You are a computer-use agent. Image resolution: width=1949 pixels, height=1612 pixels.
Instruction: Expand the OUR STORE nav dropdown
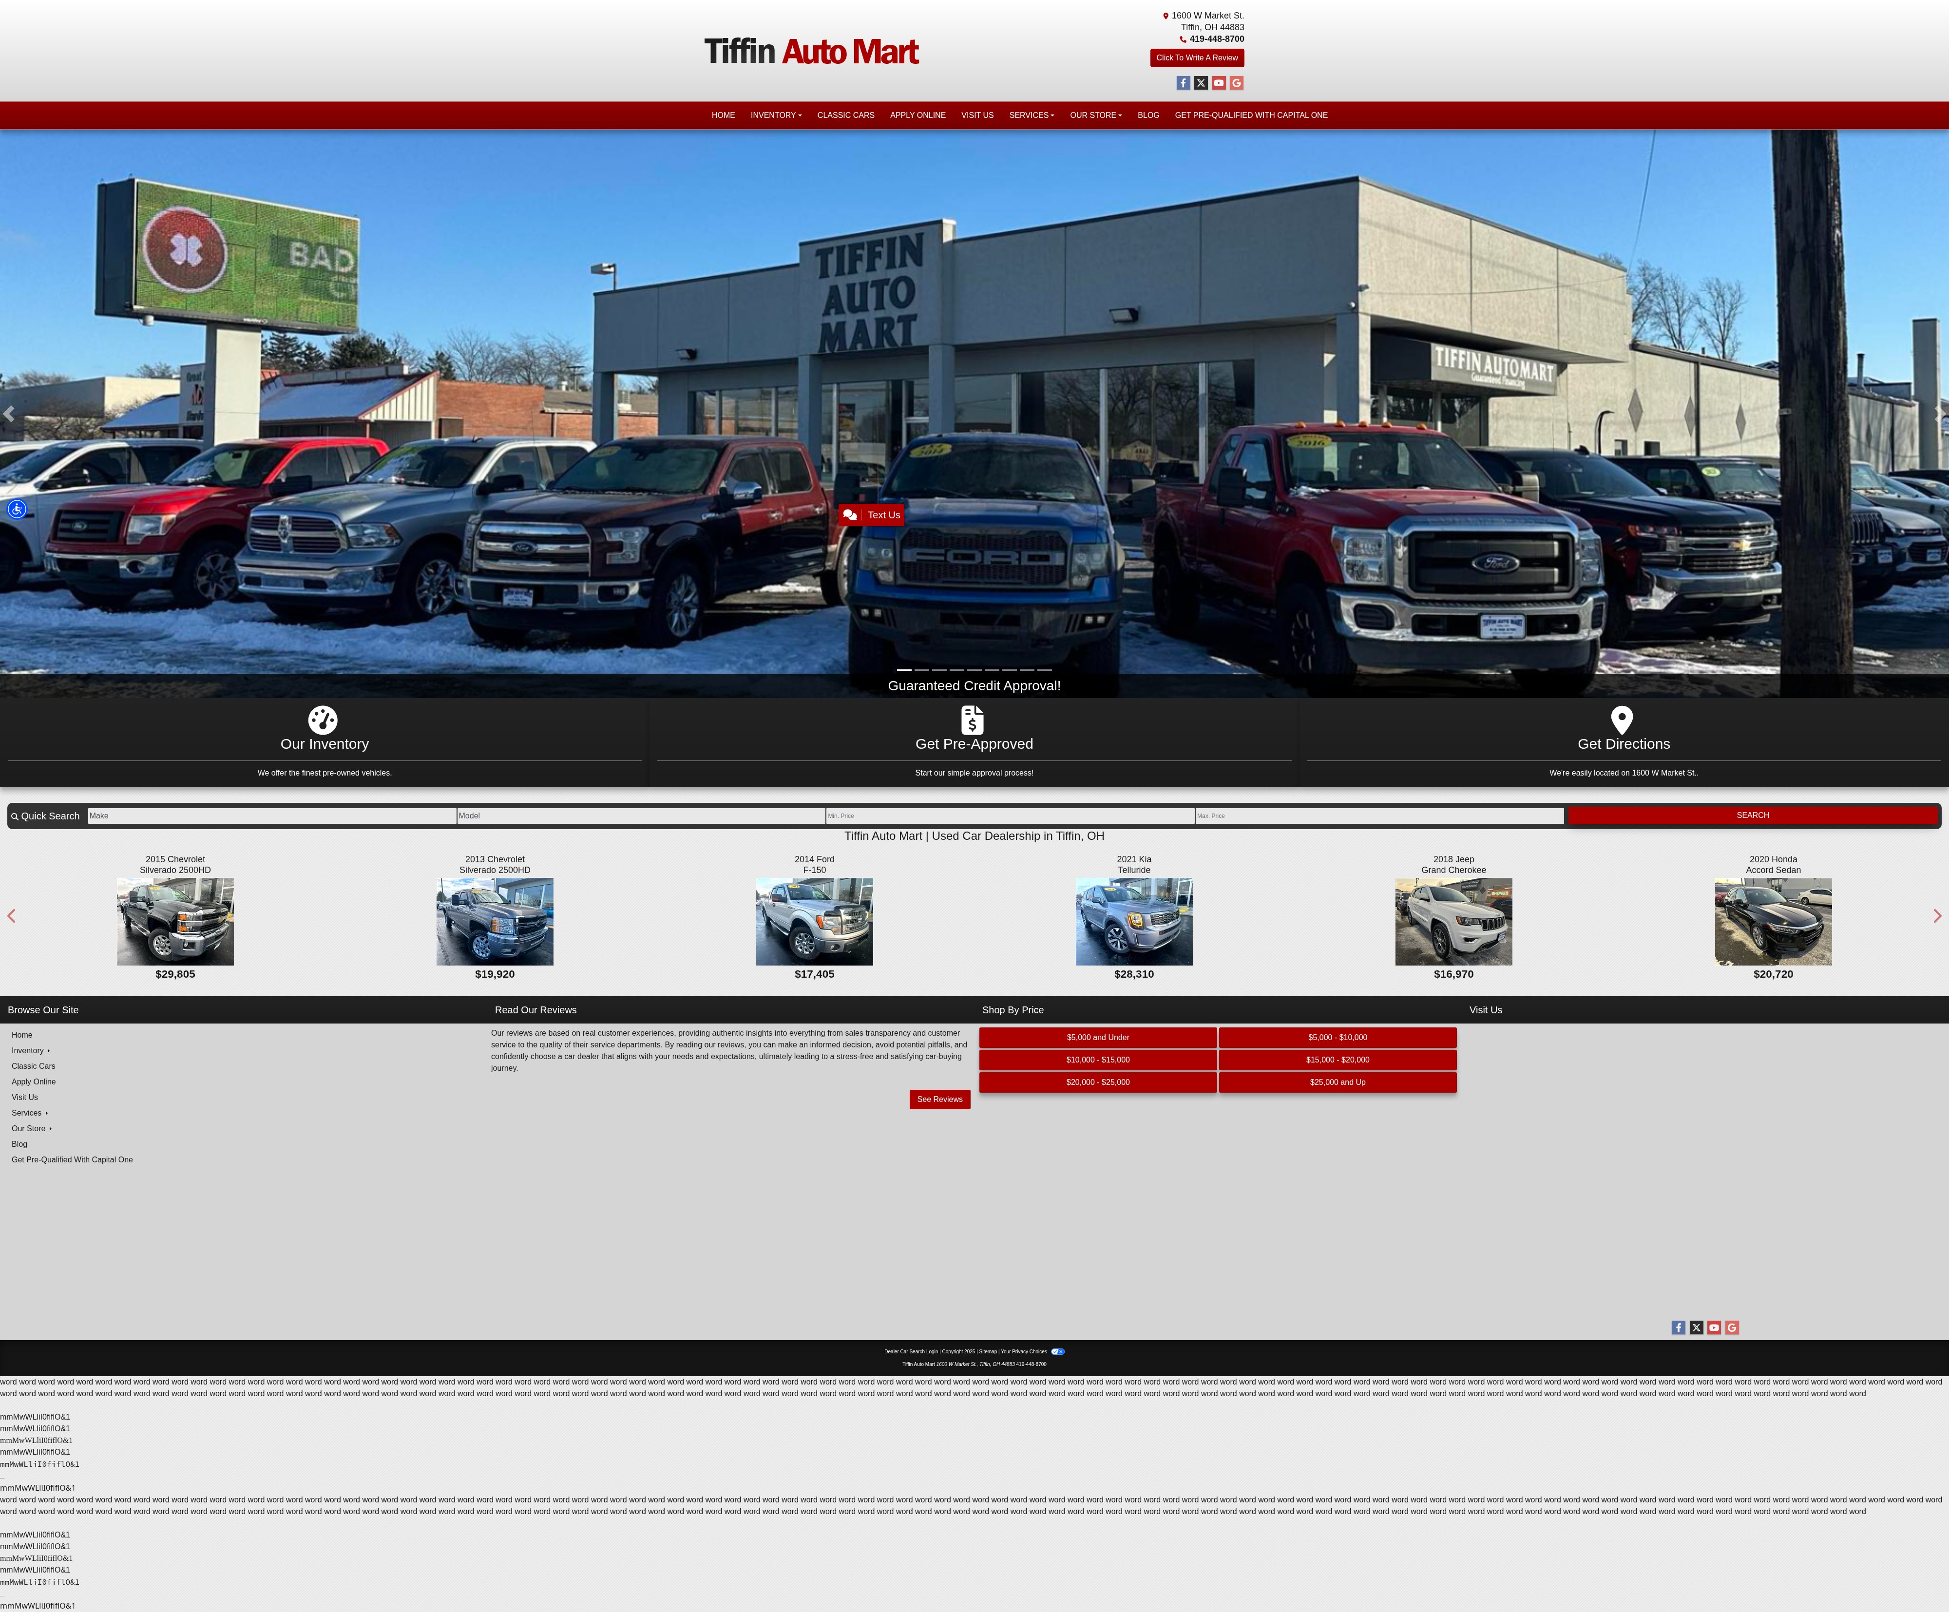click(x=1096, y=115)
